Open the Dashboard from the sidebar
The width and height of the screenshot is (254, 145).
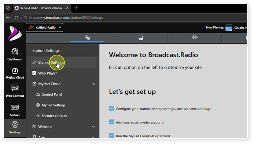point(15,54)
